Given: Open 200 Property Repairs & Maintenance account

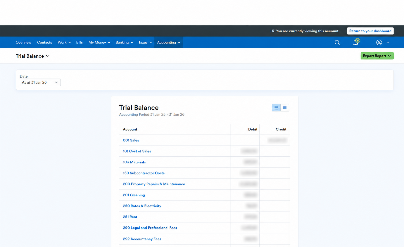Looking at the screenshot, I should 154,184.
